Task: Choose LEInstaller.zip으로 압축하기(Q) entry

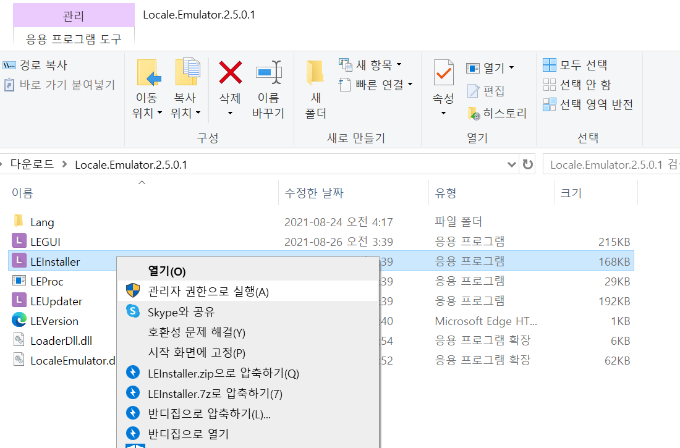Action: pos(248,373)
